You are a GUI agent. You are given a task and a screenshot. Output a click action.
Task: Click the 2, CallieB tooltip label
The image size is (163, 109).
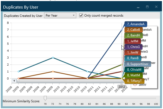[133, 30]
